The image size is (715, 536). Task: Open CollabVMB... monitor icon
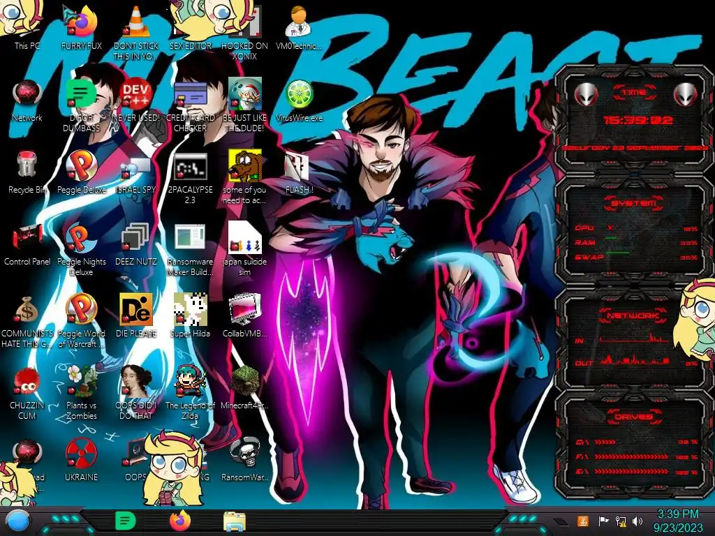(x=244, y=310)
